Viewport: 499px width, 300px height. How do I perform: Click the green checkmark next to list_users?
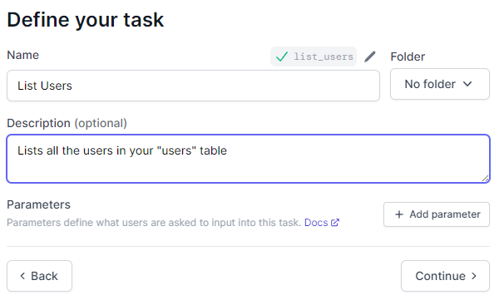(x=282, y=57)
